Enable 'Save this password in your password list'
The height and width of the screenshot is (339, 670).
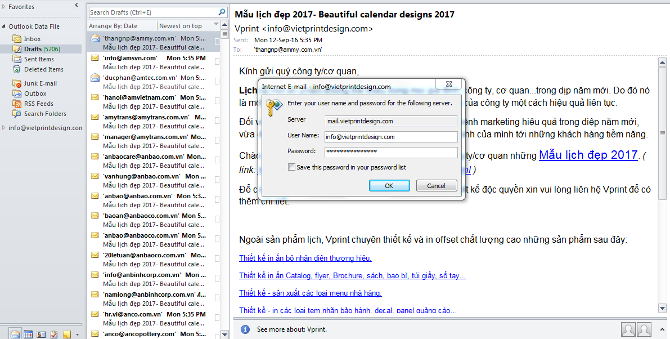[x=291, y=167]
